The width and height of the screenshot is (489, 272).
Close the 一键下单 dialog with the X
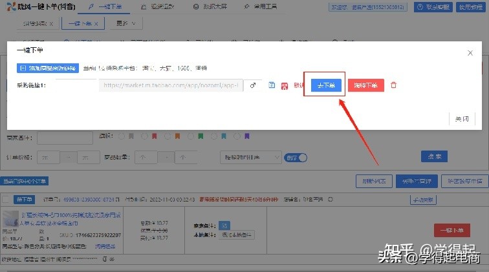[x=470, y=53]
